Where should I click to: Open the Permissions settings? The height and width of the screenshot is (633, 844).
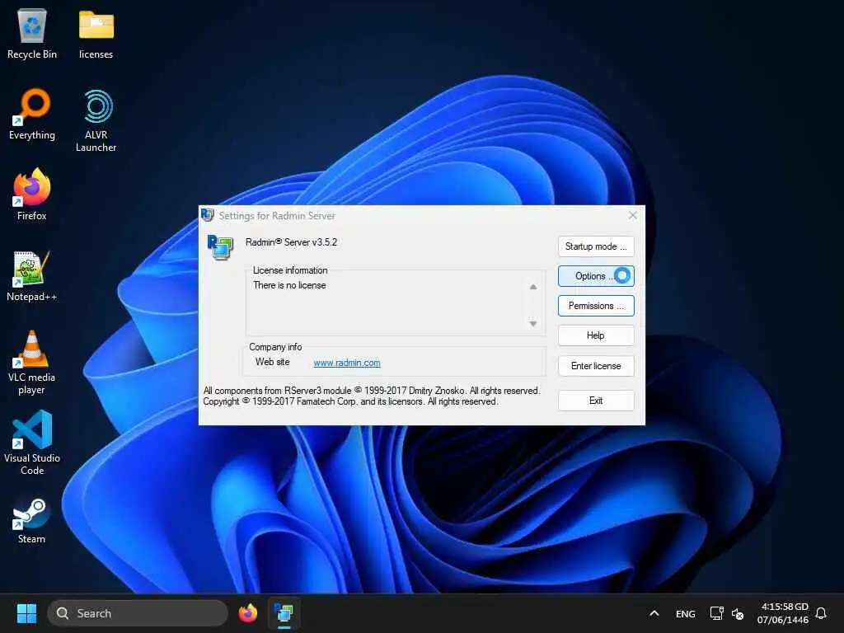[x=596, y=306]
